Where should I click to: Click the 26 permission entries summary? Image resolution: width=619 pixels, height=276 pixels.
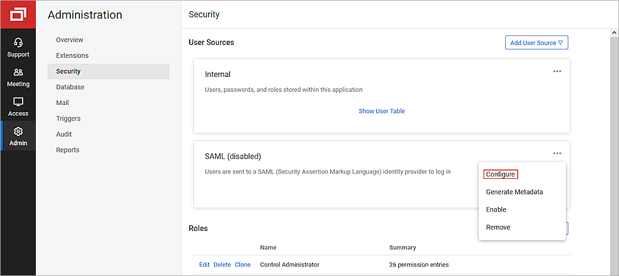419,265
